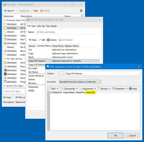144x142 pixels.
Task: Collapse the System File Types section
Action: [x=5, y=86]
